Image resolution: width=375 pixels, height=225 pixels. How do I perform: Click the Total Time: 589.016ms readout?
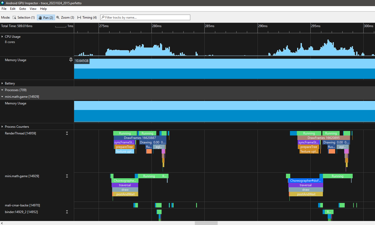[17, 26]
